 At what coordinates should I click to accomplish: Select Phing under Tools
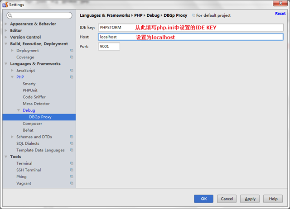pyautogui.click(x=21, y=177)
